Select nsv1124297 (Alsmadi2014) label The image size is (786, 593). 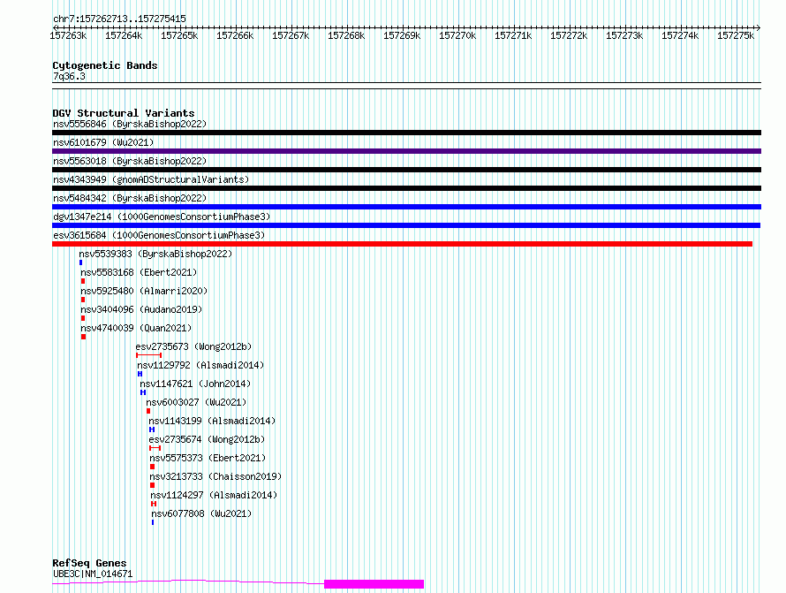tap(214, 495)
